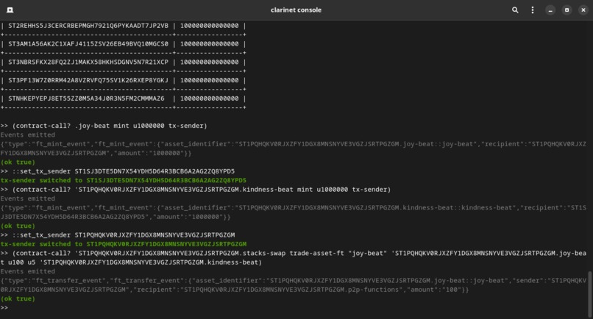Click the joy-beat ft_mint_event JSON output
The image size is (593, 319).
pos(294,148)
